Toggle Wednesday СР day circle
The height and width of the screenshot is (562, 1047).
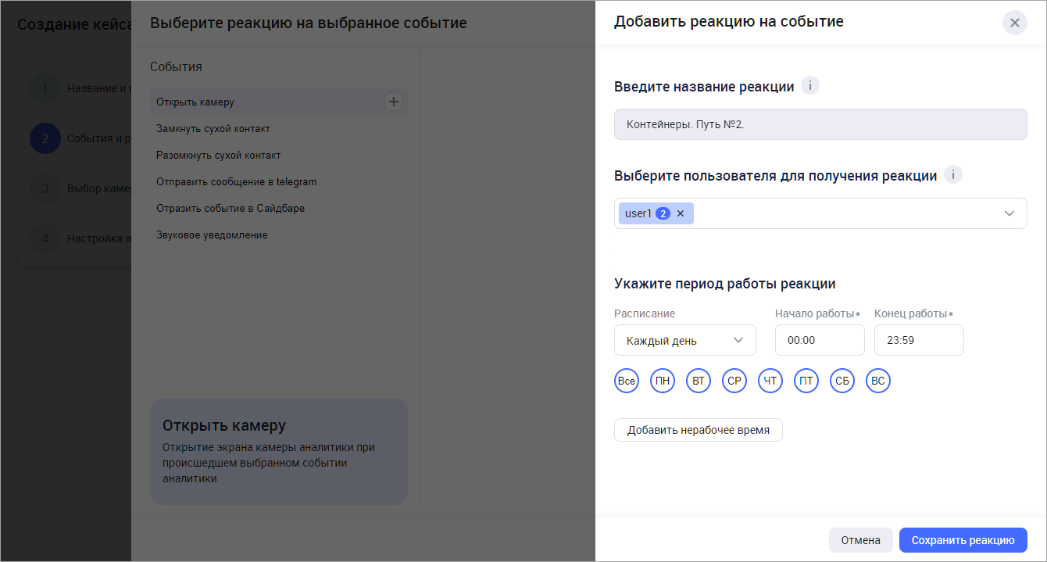click(x=734, y=381)
